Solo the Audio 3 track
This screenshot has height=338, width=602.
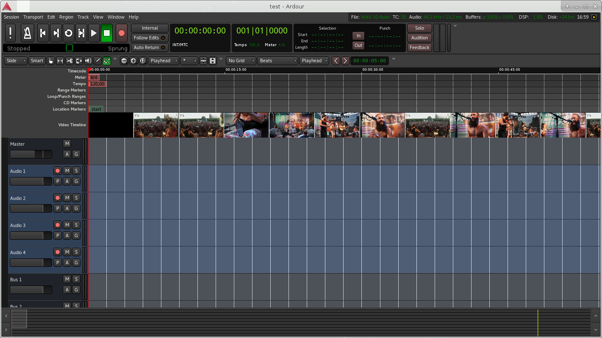[76, 225]
